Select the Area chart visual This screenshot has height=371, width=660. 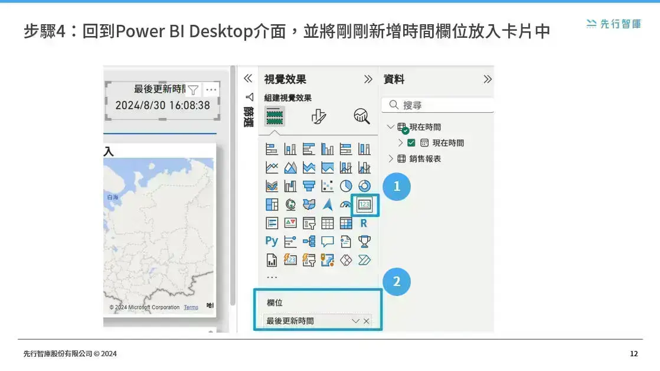pos(290,168)
